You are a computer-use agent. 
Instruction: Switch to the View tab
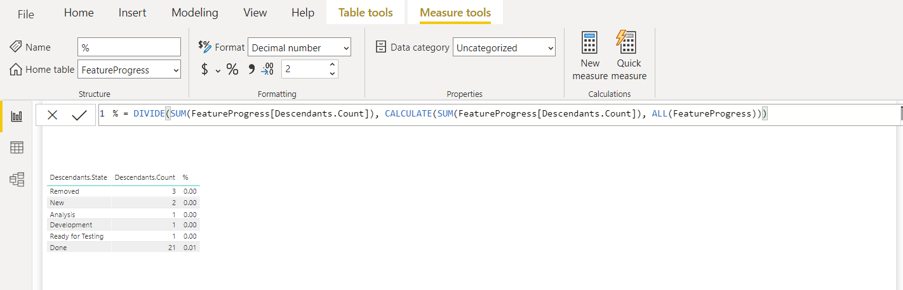click(255, 13)
